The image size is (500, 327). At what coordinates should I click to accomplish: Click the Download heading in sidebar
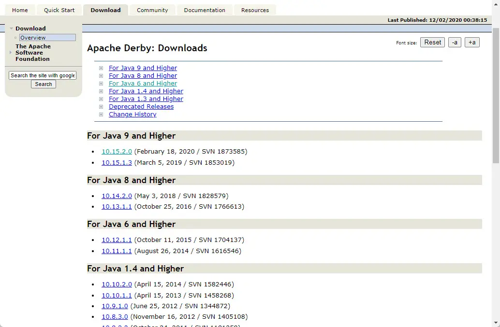point(30,28)
